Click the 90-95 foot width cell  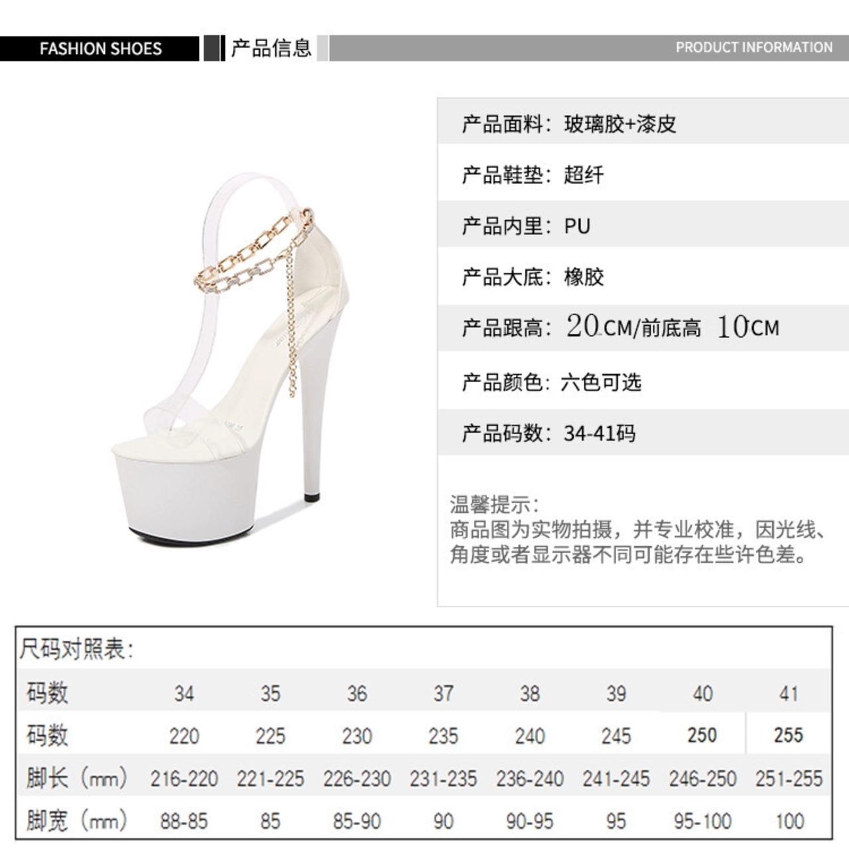(529, 822)
